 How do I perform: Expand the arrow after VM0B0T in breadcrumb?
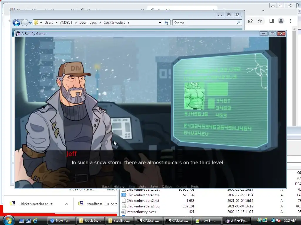[x=76, y=23]
